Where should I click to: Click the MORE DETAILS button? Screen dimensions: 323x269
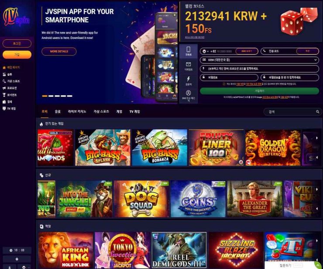59,52
